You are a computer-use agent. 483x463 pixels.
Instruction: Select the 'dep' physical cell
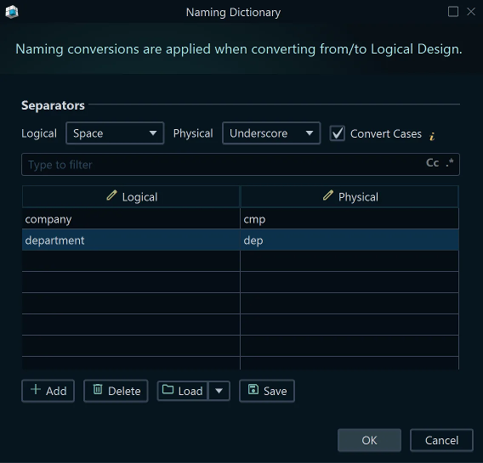tap(349, 240)
